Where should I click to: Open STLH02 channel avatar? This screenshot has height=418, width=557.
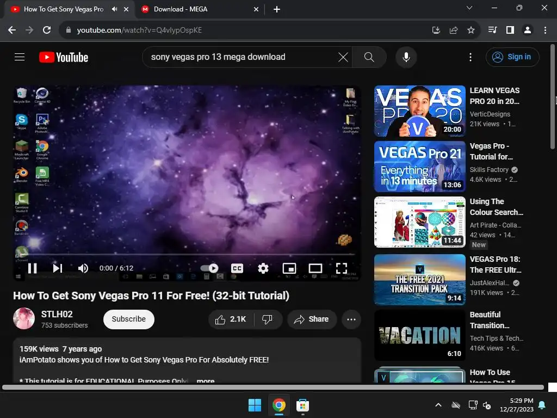click(24, 318)
